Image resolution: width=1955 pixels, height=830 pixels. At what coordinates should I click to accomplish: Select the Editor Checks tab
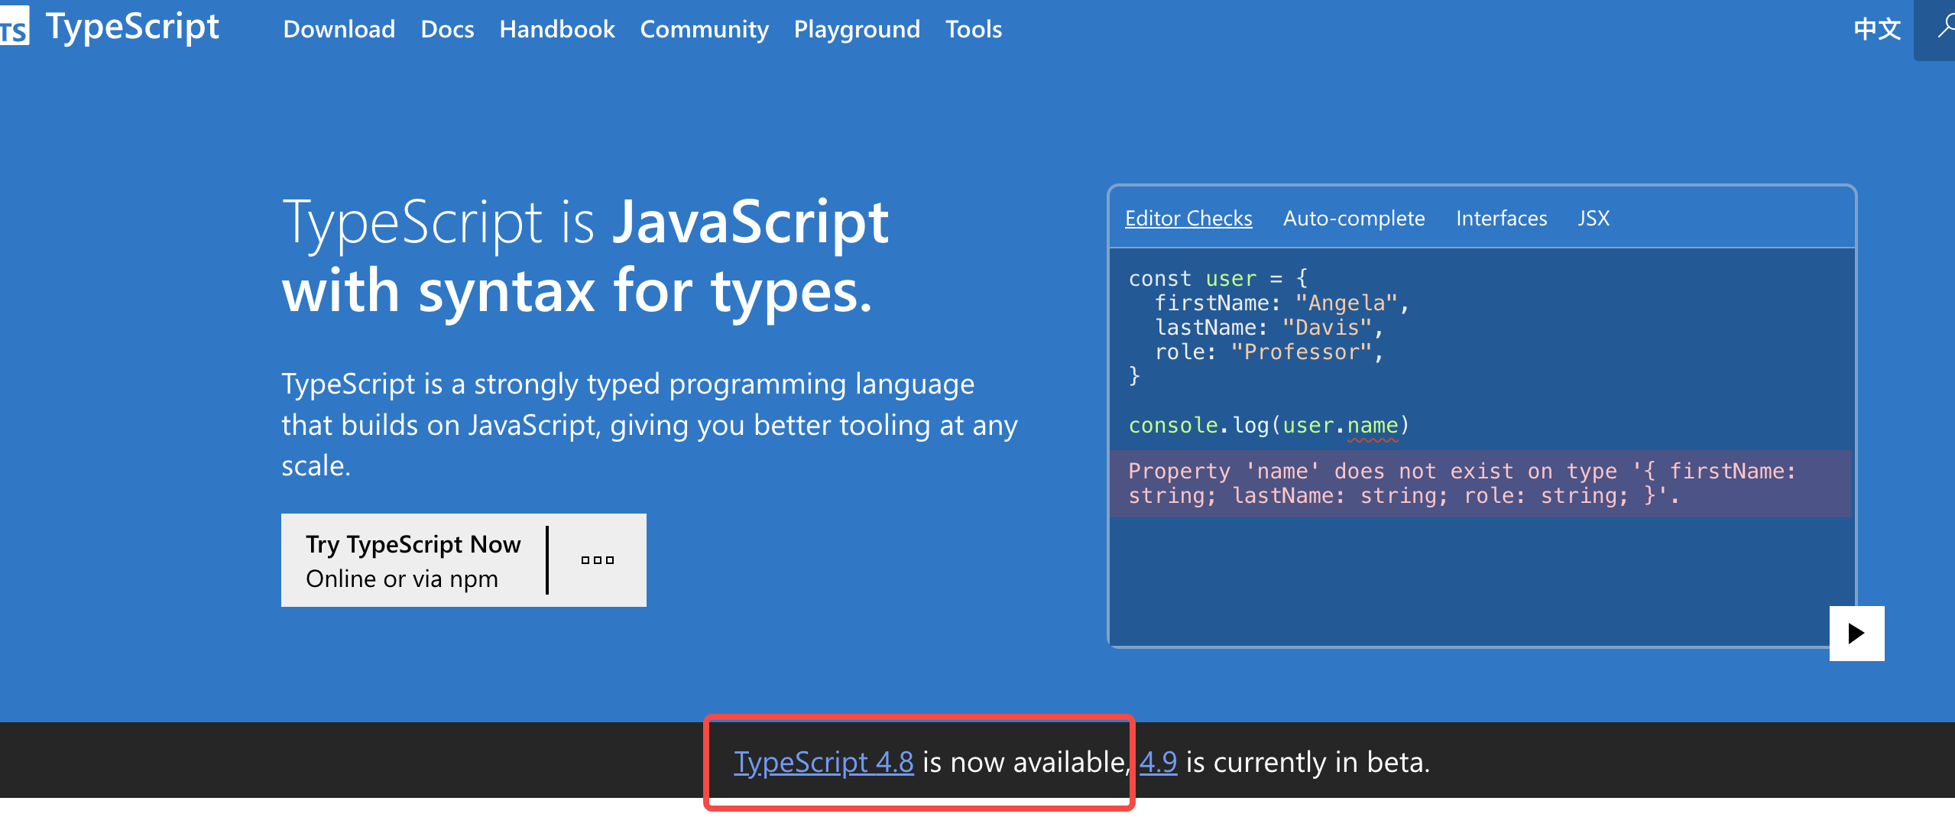(x=1188, y=219)
